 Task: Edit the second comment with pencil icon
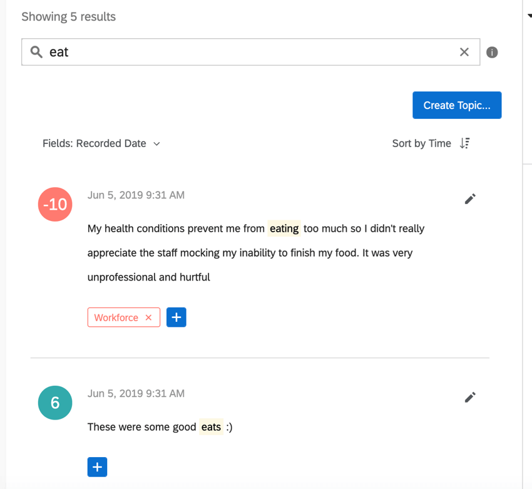click(470, 397)
